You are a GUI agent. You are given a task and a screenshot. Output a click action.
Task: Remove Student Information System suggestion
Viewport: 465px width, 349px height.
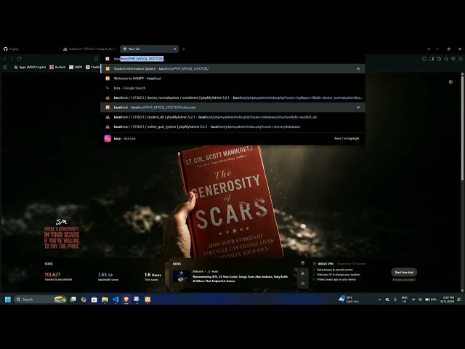click(358, 68)
